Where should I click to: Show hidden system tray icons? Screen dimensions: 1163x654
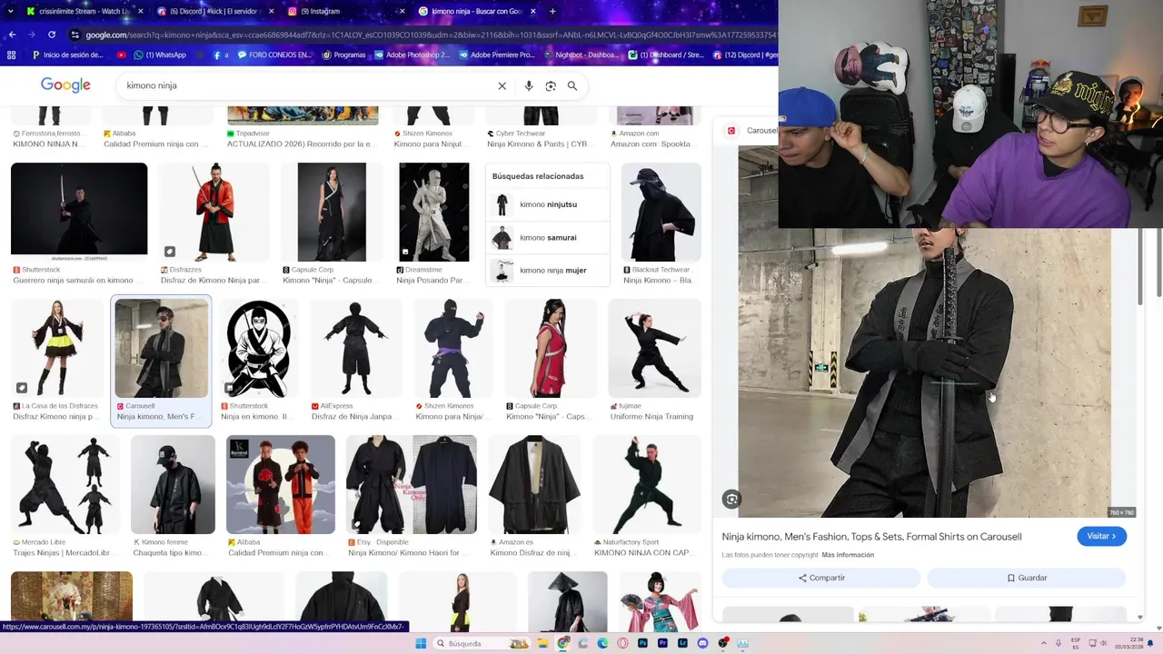point(1044,643)
